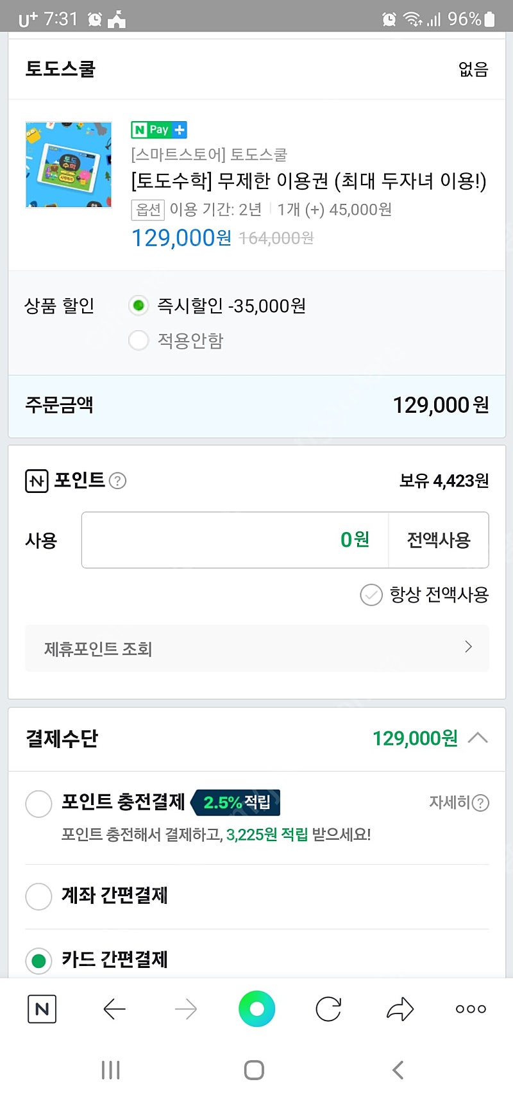The width and height of the screenshot is (513, 1100).
Task: Share this page via the share arrow
Action: (400, 1009)
